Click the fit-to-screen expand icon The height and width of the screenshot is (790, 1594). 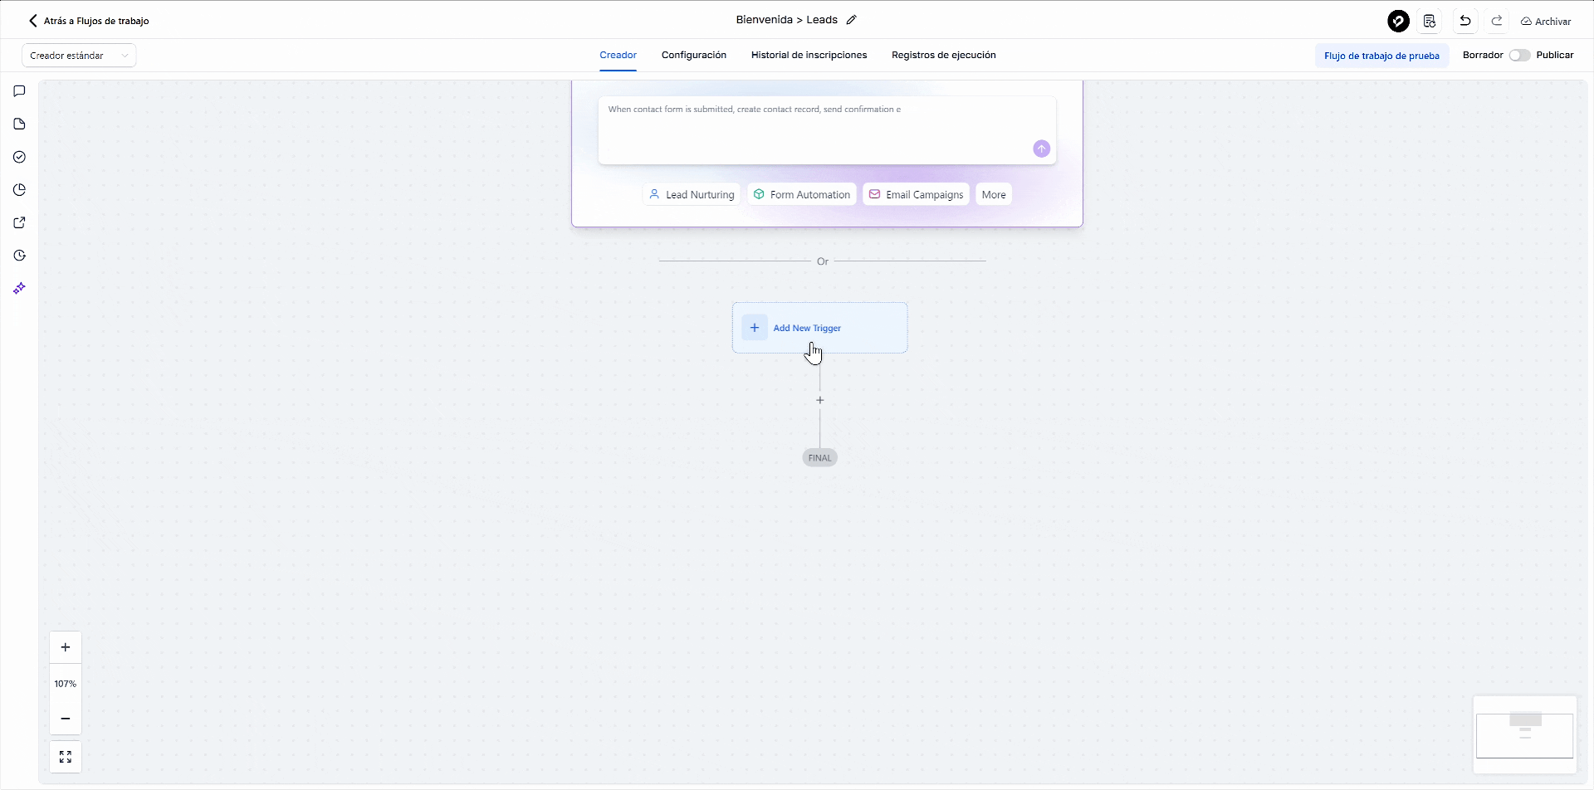pos(66,757)
